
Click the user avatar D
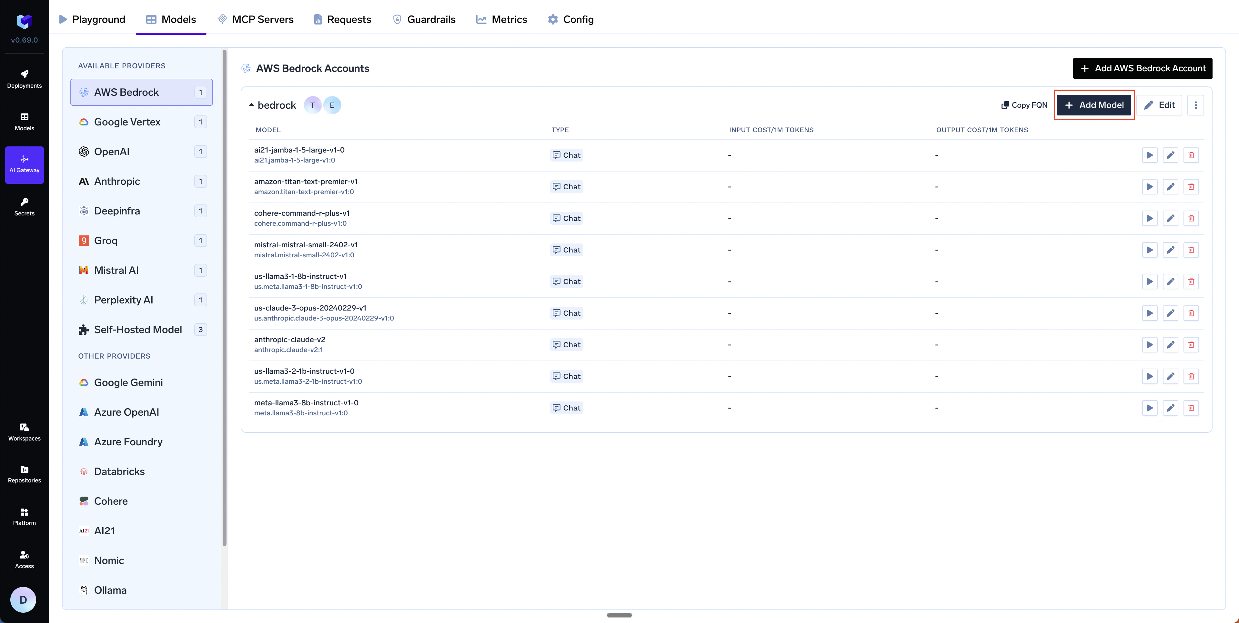click(23, 599)
